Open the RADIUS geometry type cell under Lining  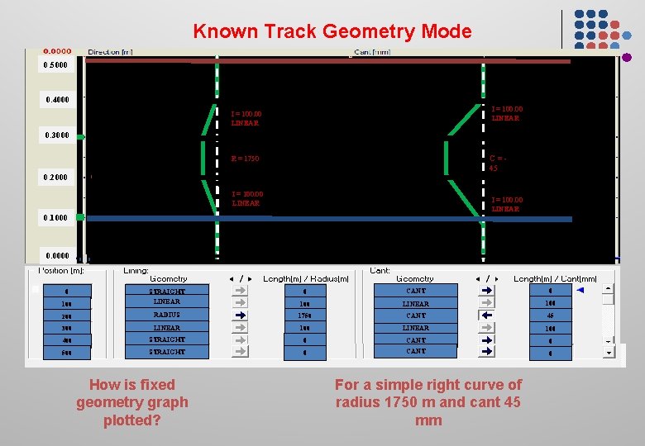pyautogui.click(x=166, y=315)
